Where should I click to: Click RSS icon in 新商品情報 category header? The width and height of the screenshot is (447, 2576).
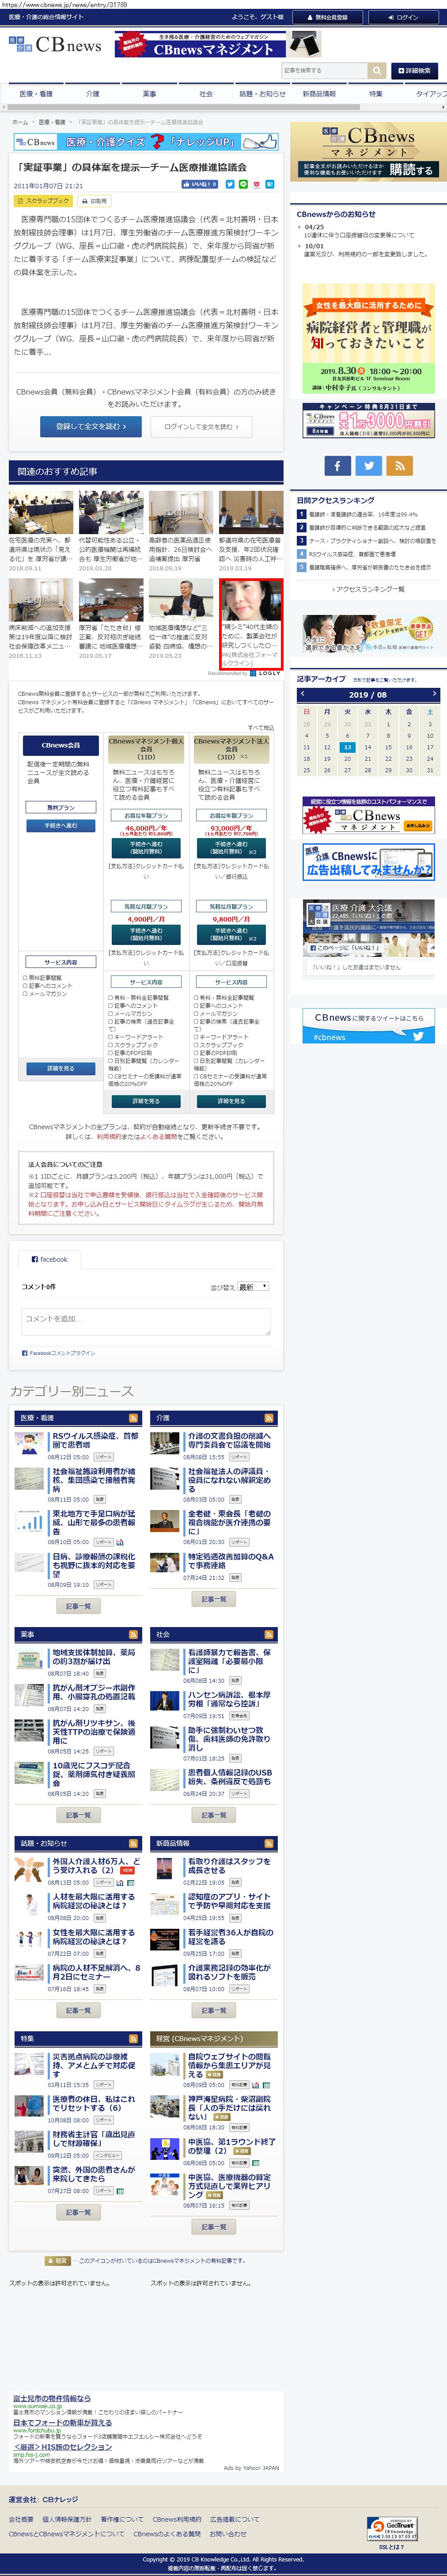(269, 1842)
